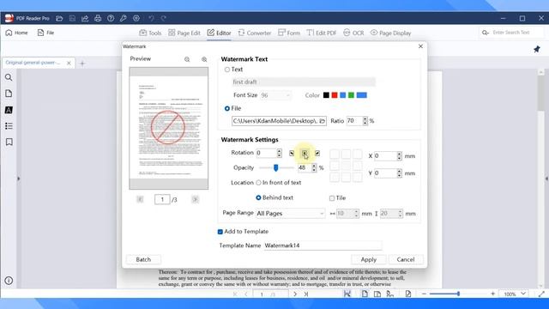Open the Edit PDF tab
Image resolution: width=549 pixels, height=309 pixels.
point(322,33)
